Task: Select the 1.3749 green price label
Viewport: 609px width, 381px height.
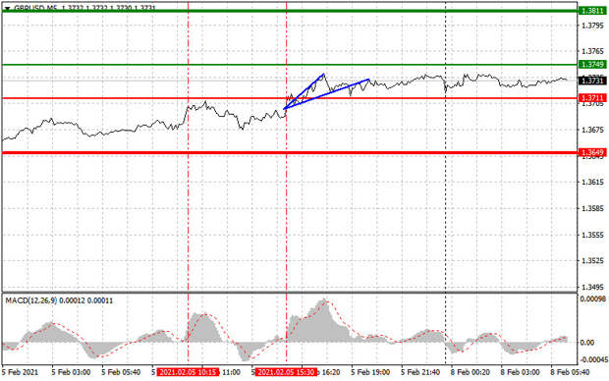Action: [x=592, y=64]
